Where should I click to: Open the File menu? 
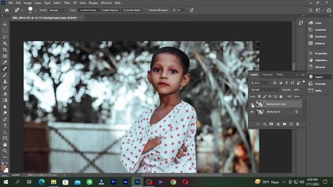click(10, 3)
